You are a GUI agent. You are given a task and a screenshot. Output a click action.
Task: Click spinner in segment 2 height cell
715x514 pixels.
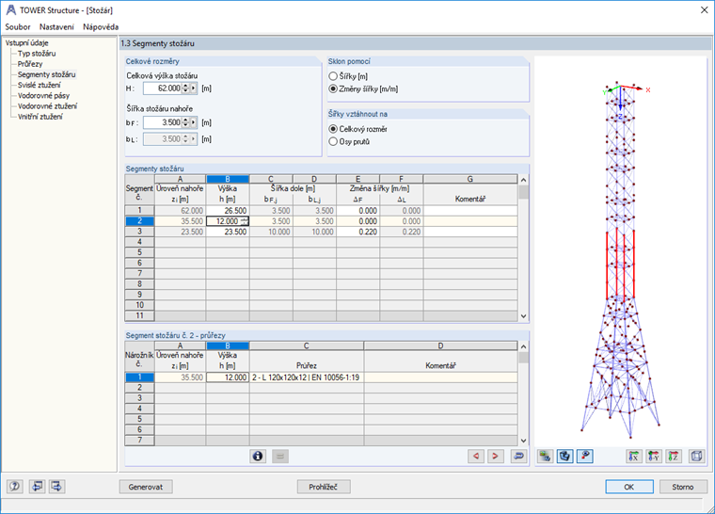[244, 221]
